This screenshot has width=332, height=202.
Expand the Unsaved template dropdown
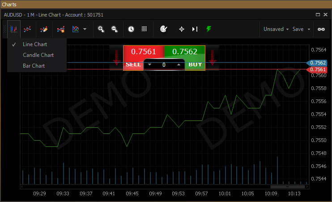click(276, 29)
